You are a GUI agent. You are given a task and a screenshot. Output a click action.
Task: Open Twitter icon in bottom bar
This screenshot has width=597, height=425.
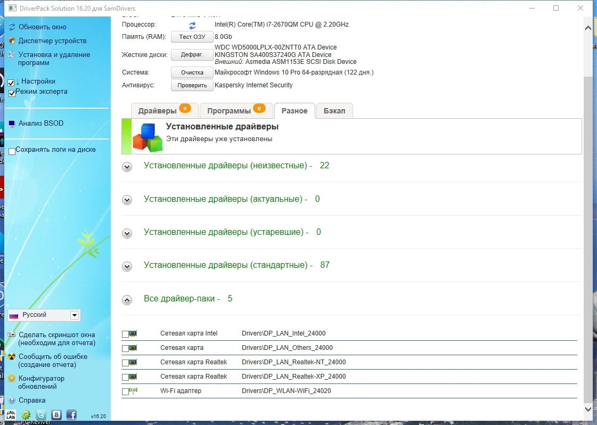pos(40,415)
